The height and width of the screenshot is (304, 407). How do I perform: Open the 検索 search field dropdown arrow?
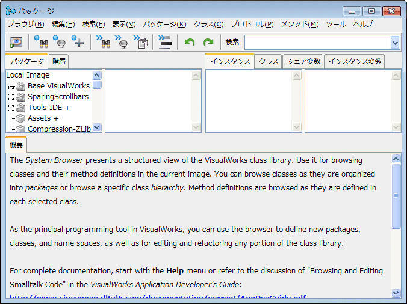point(395,42)
